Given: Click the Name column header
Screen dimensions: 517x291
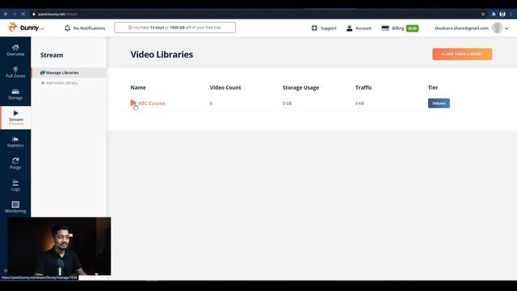Looking at the screenshot, I should click(x=138, y=87).
